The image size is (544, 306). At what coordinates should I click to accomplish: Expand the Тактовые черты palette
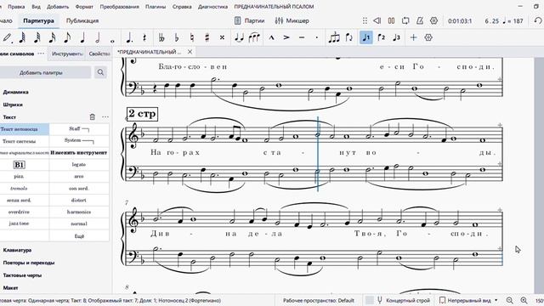[22, 275]
